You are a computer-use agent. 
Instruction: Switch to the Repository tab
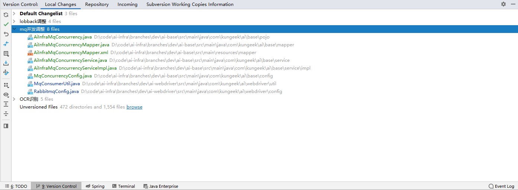coord(97,4)
